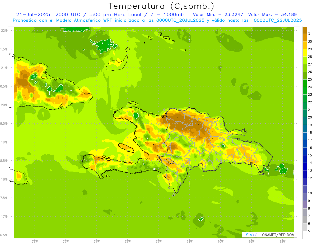Screen dimensions: 317x245
Task: Select the 'Z = 1000mb' level label
Action: point(166,15)
